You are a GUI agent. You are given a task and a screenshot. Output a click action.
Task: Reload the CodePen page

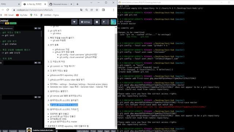coord(8,10)
